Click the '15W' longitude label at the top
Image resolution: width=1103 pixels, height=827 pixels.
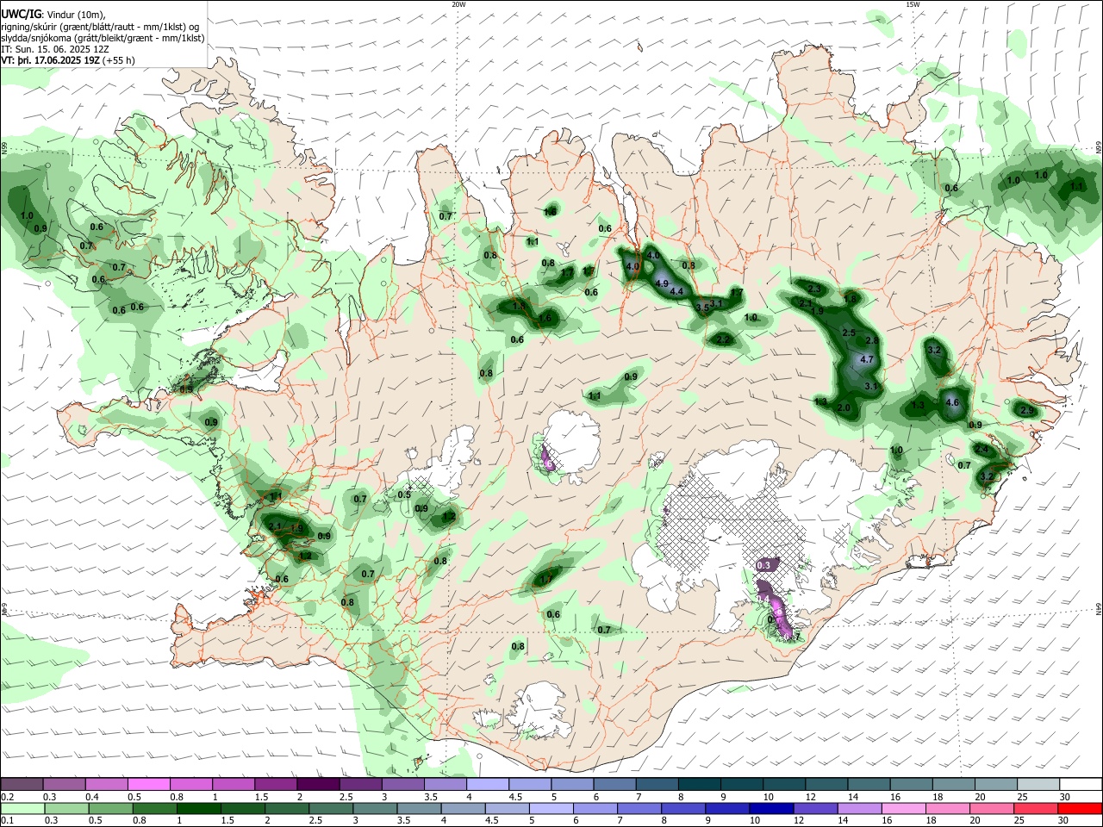(x=913, y=4)
